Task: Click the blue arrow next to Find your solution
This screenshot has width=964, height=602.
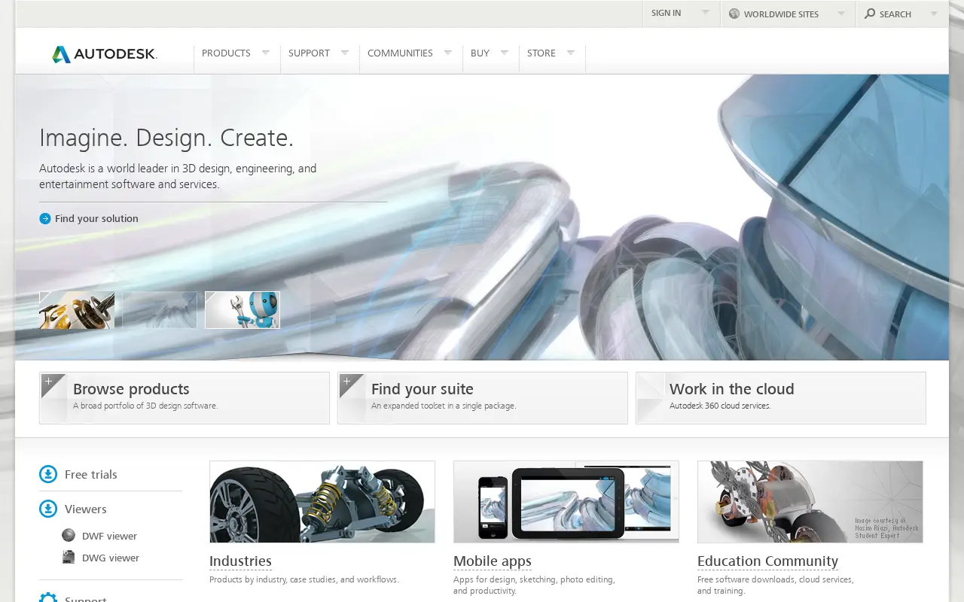Action: click(45, 219)
